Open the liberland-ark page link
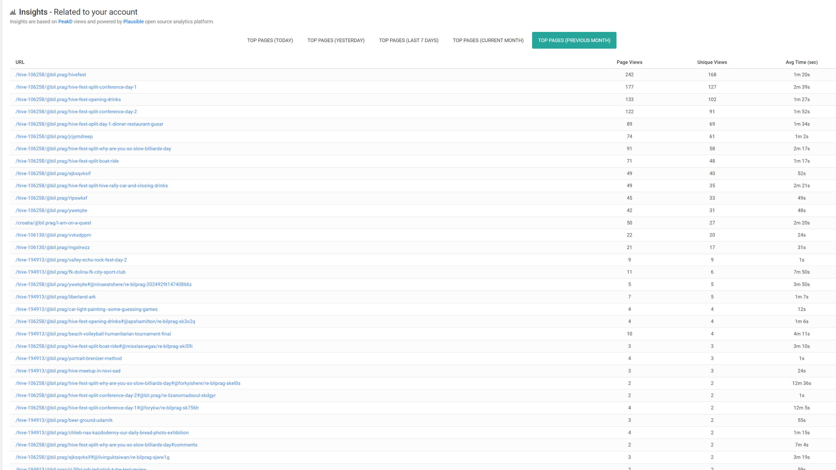This screenshot has height=470, width=836. point(55,297)
